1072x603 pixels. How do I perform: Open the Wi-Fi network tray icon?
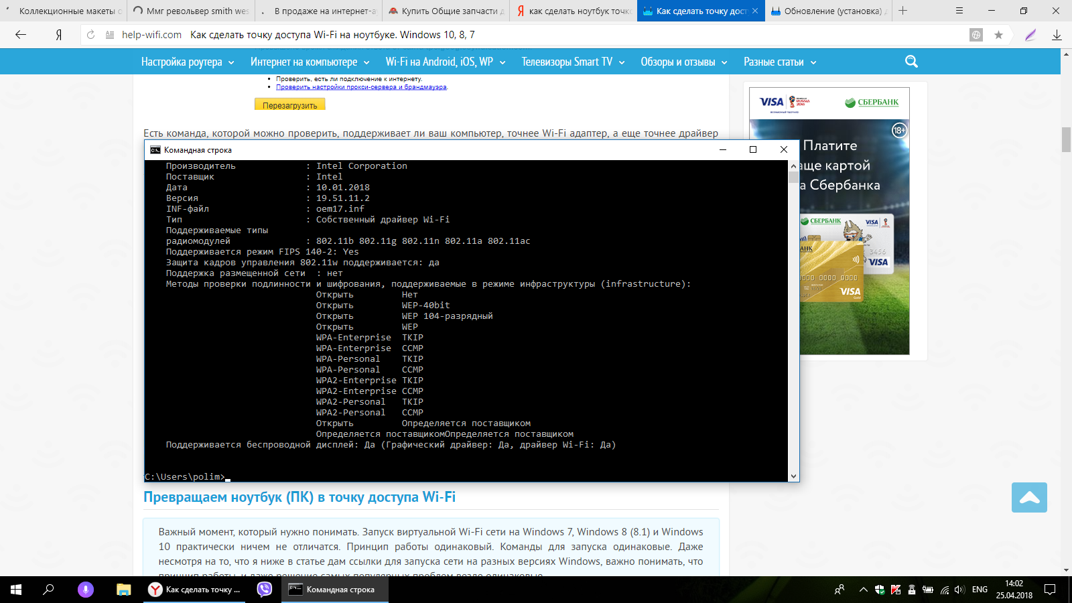click(x=945, y=590)
